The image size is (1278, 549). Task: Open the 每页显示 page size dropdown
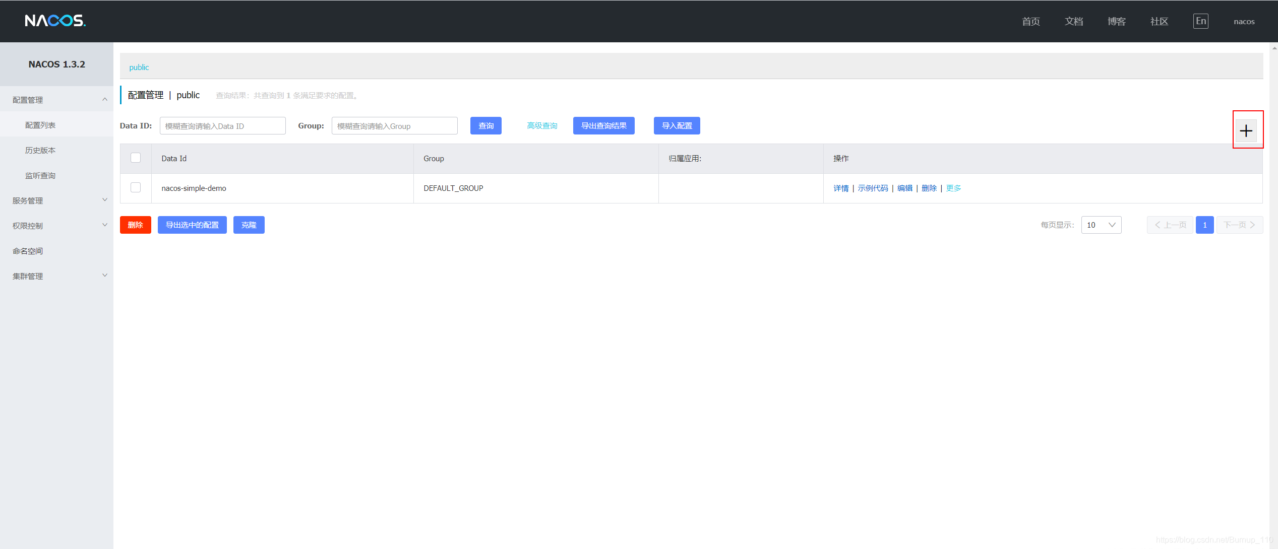click(1101, 225)
